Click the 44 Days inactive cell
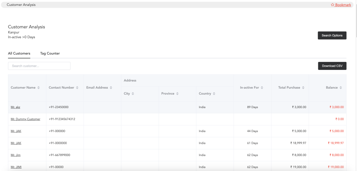 pyautogui.click(x=252, y=131)
